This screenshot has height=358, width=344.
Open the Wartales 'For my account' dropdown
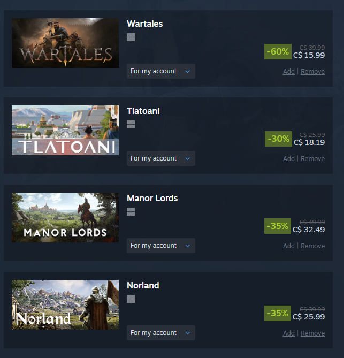pos(161,71)
